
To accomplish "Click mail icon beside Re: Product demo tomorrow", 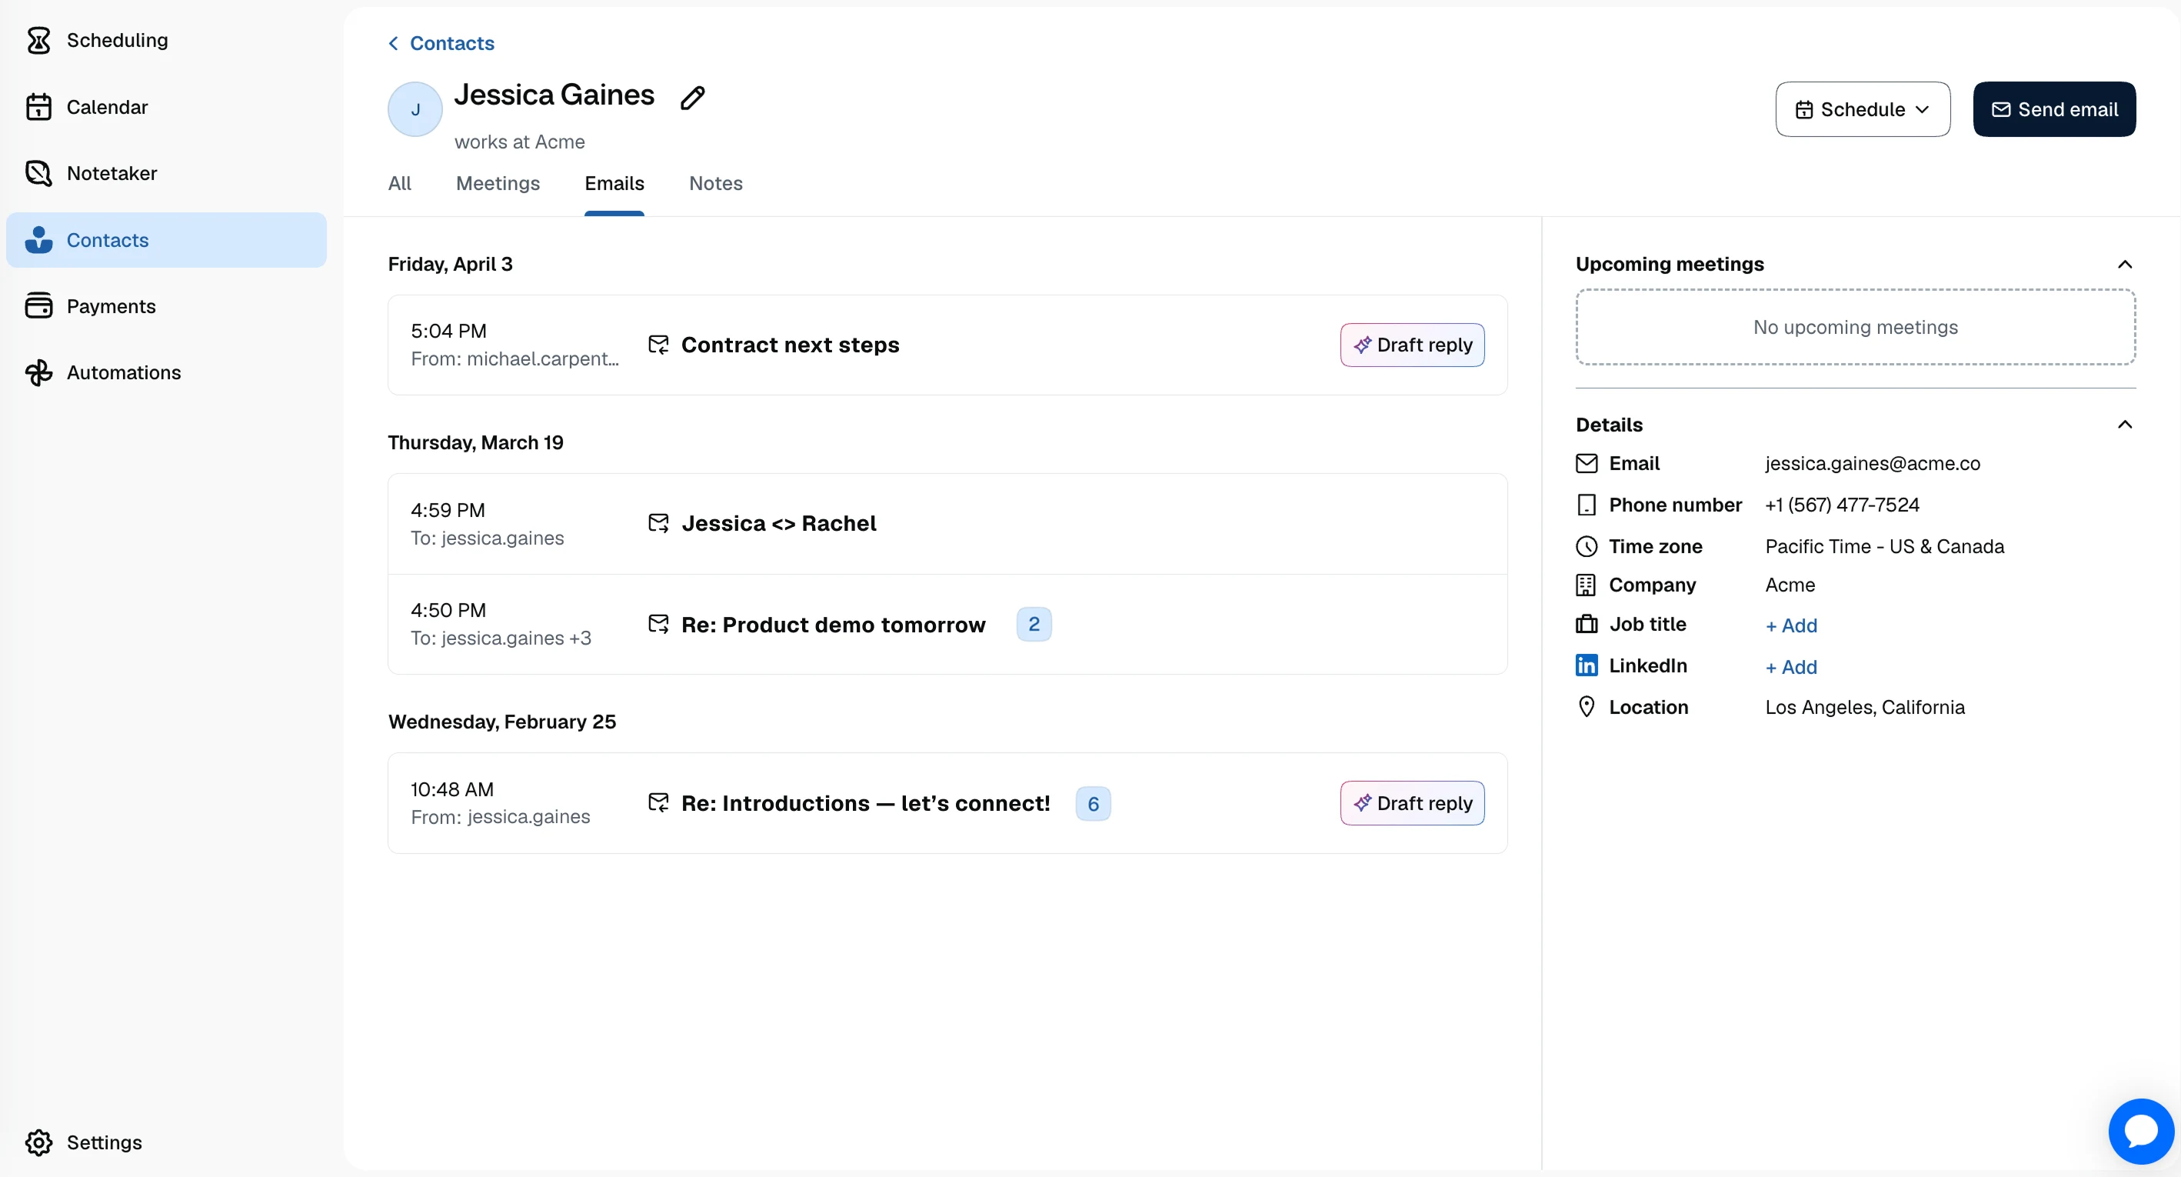I will pos(658,624).
